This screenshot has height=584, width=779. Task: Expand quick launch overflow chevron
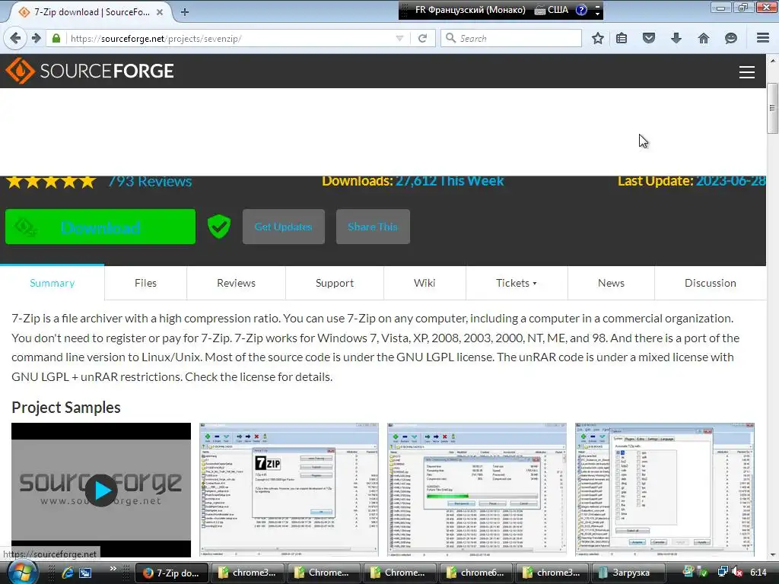tap(113, 569)
